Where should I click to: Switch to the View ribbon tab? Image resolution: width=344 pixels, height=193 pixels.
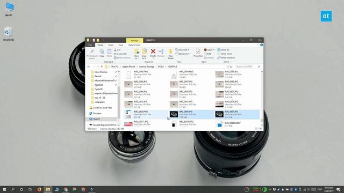pyautogui.click(x=120, y=45)
